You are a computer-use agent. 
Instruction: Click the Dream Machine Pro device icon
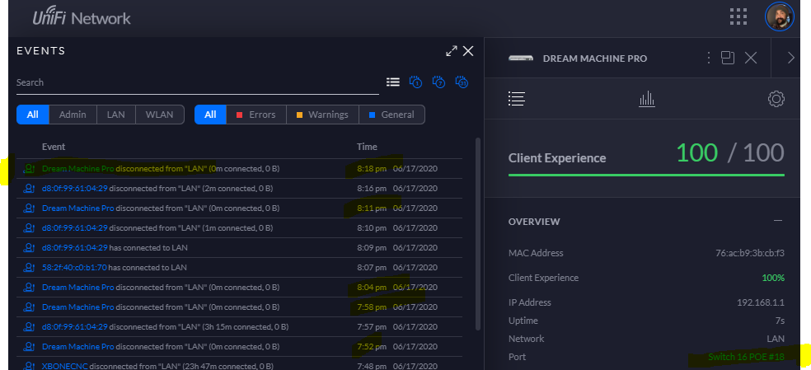point(521,58)
